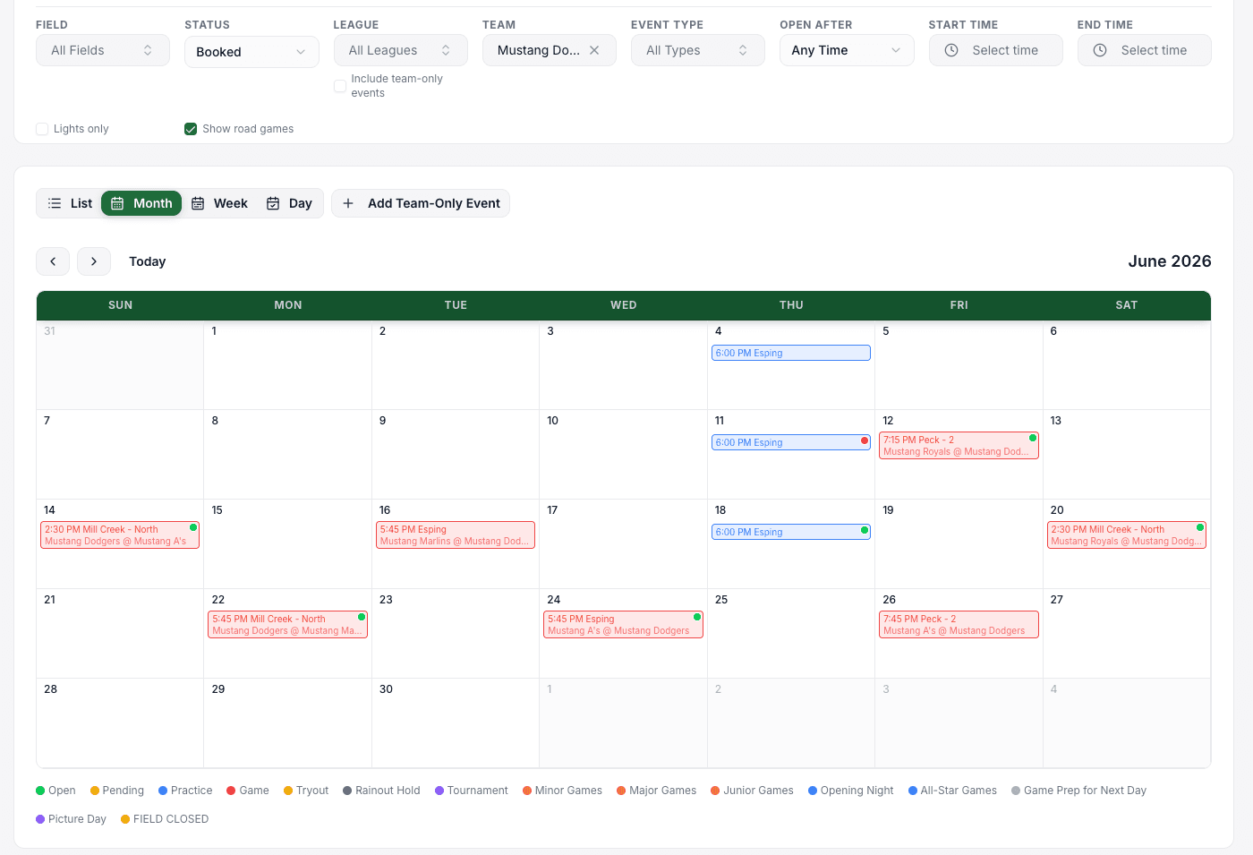Open June 26 7:45 PM Peck - 2 game
1253x855 pixels.
(x=959, y=624)
